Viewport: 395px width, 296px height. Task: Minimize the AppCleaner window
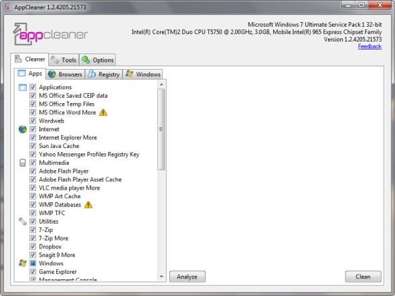[x=348, y=5]
